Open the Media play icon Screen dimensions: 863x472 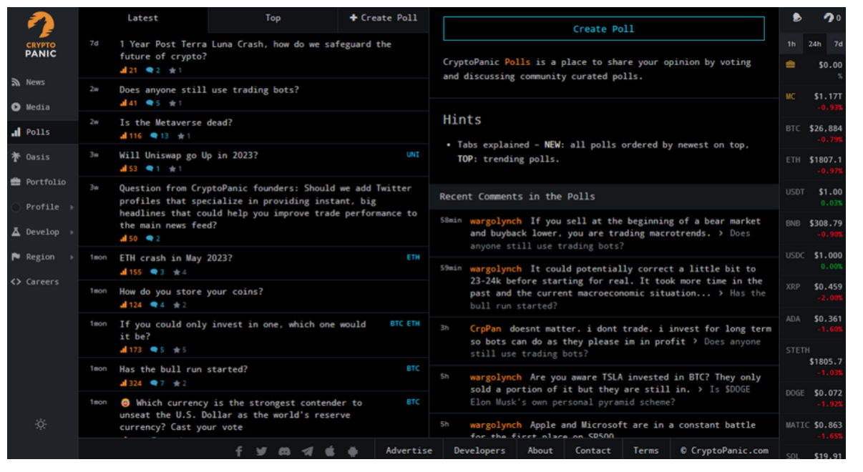click(x=16, y=107)
